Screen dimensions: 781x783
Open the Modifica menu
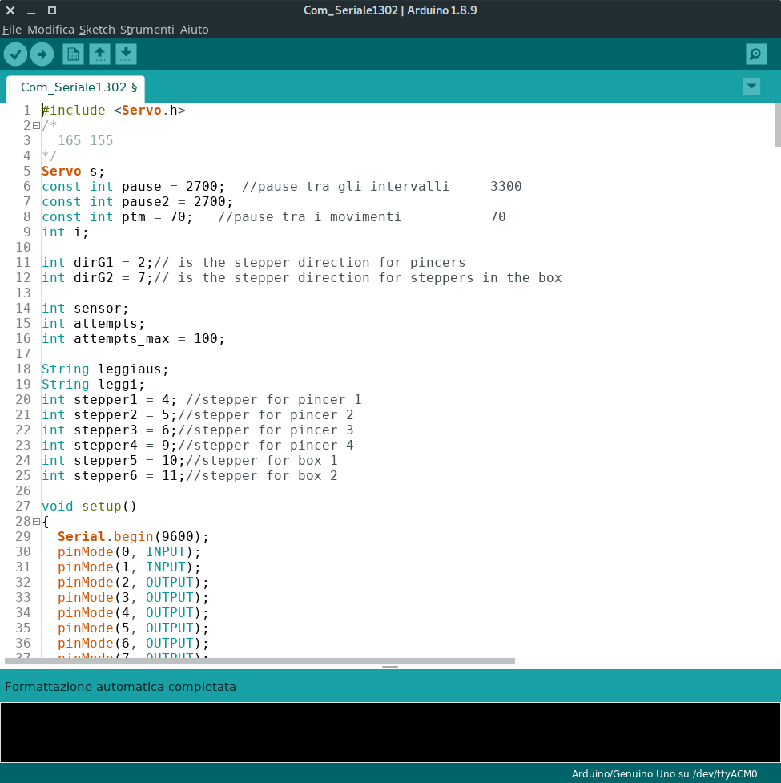51,30
